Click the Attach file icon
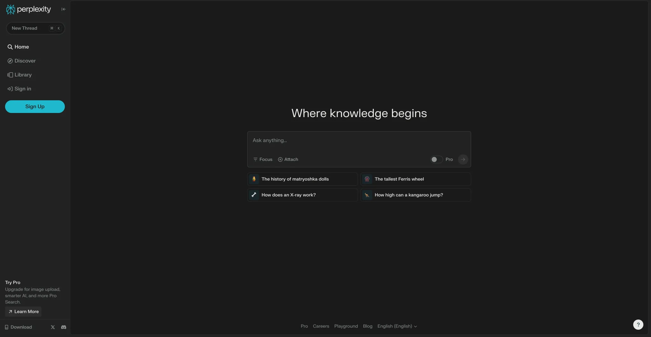The width and height of the screenshot is (651, 337). (280, 160)
